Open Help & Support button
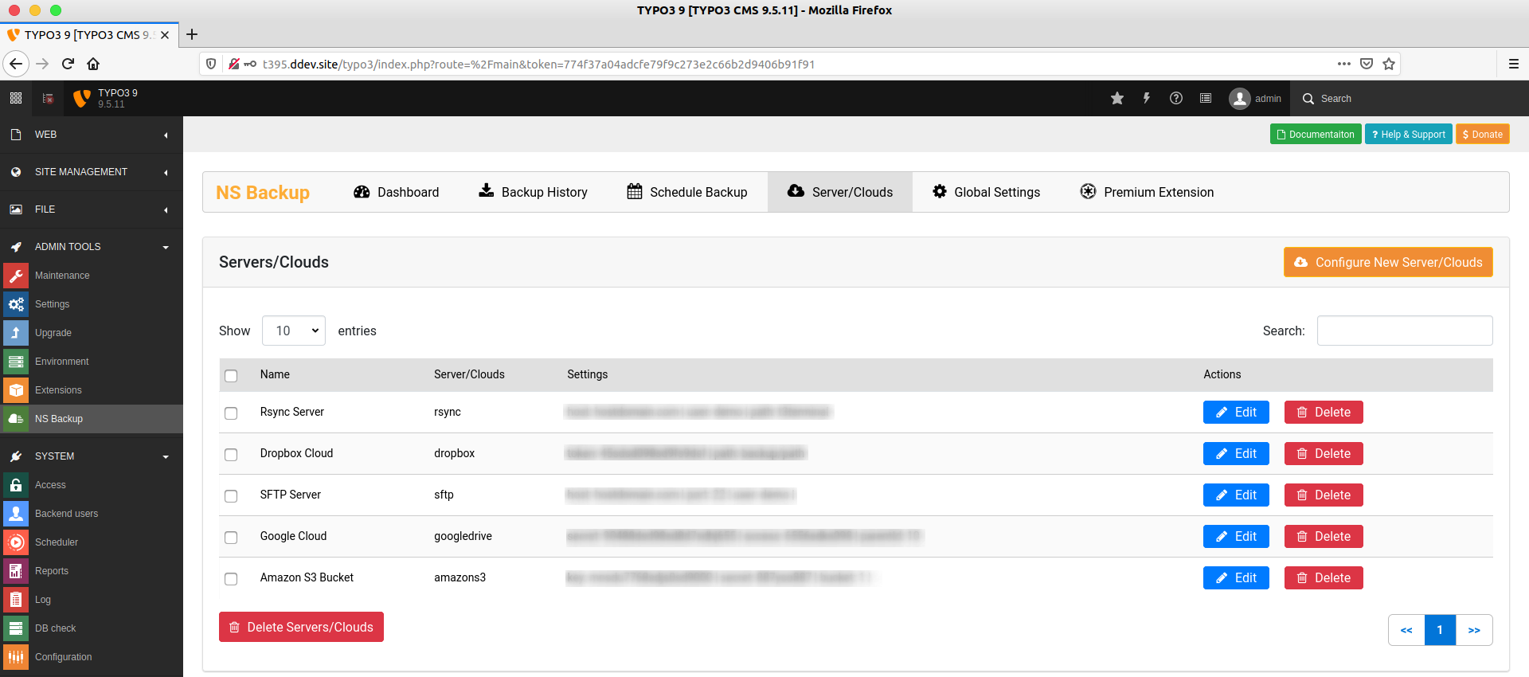The width and height of the screenshot is (1529, 677). (x=1409, y=134)
